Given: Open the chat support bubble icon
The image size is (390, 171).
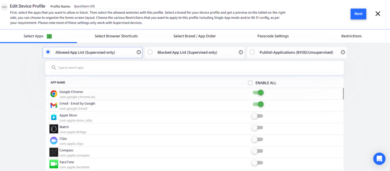Looking at the screenshot, I should click(379, 158).
